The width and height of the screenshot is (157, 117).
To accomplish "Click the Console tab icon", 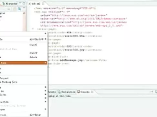I will 79,92.
